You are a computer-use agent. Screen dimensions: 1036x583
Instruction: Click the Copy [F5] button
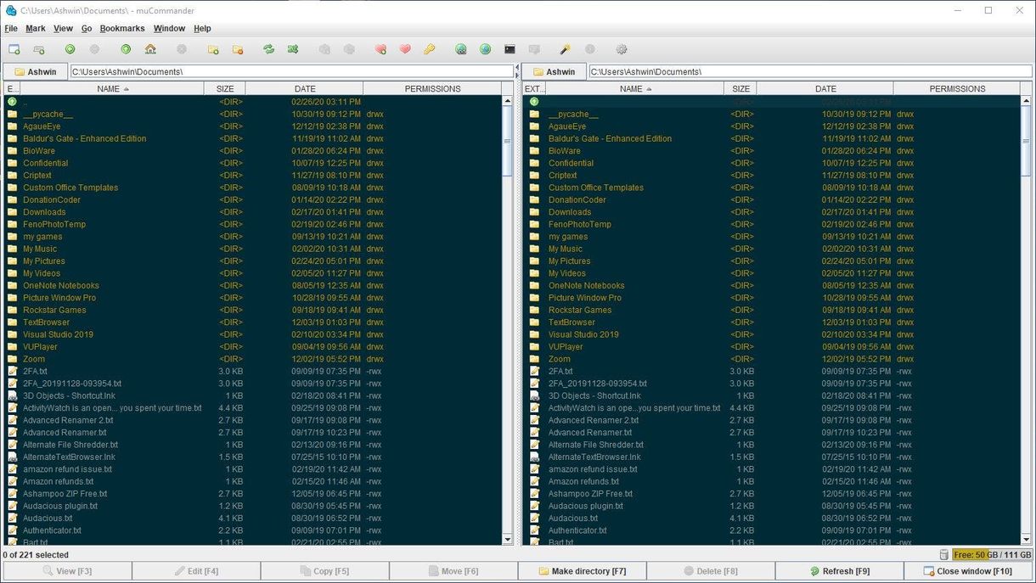tap(324, 571)
